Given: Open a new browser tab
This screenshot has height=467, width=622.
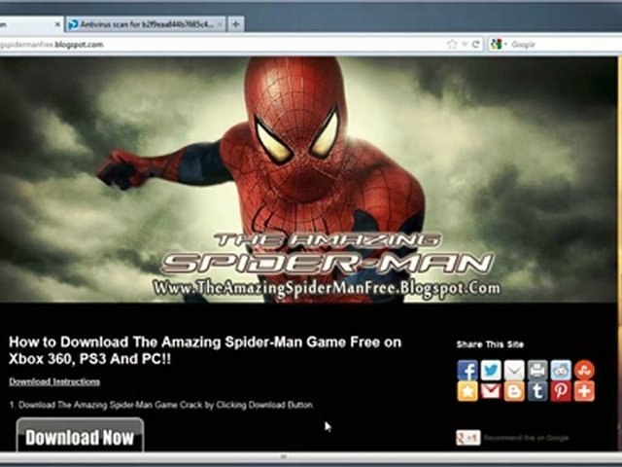Looking at the screenshot, I should point(235,24).
